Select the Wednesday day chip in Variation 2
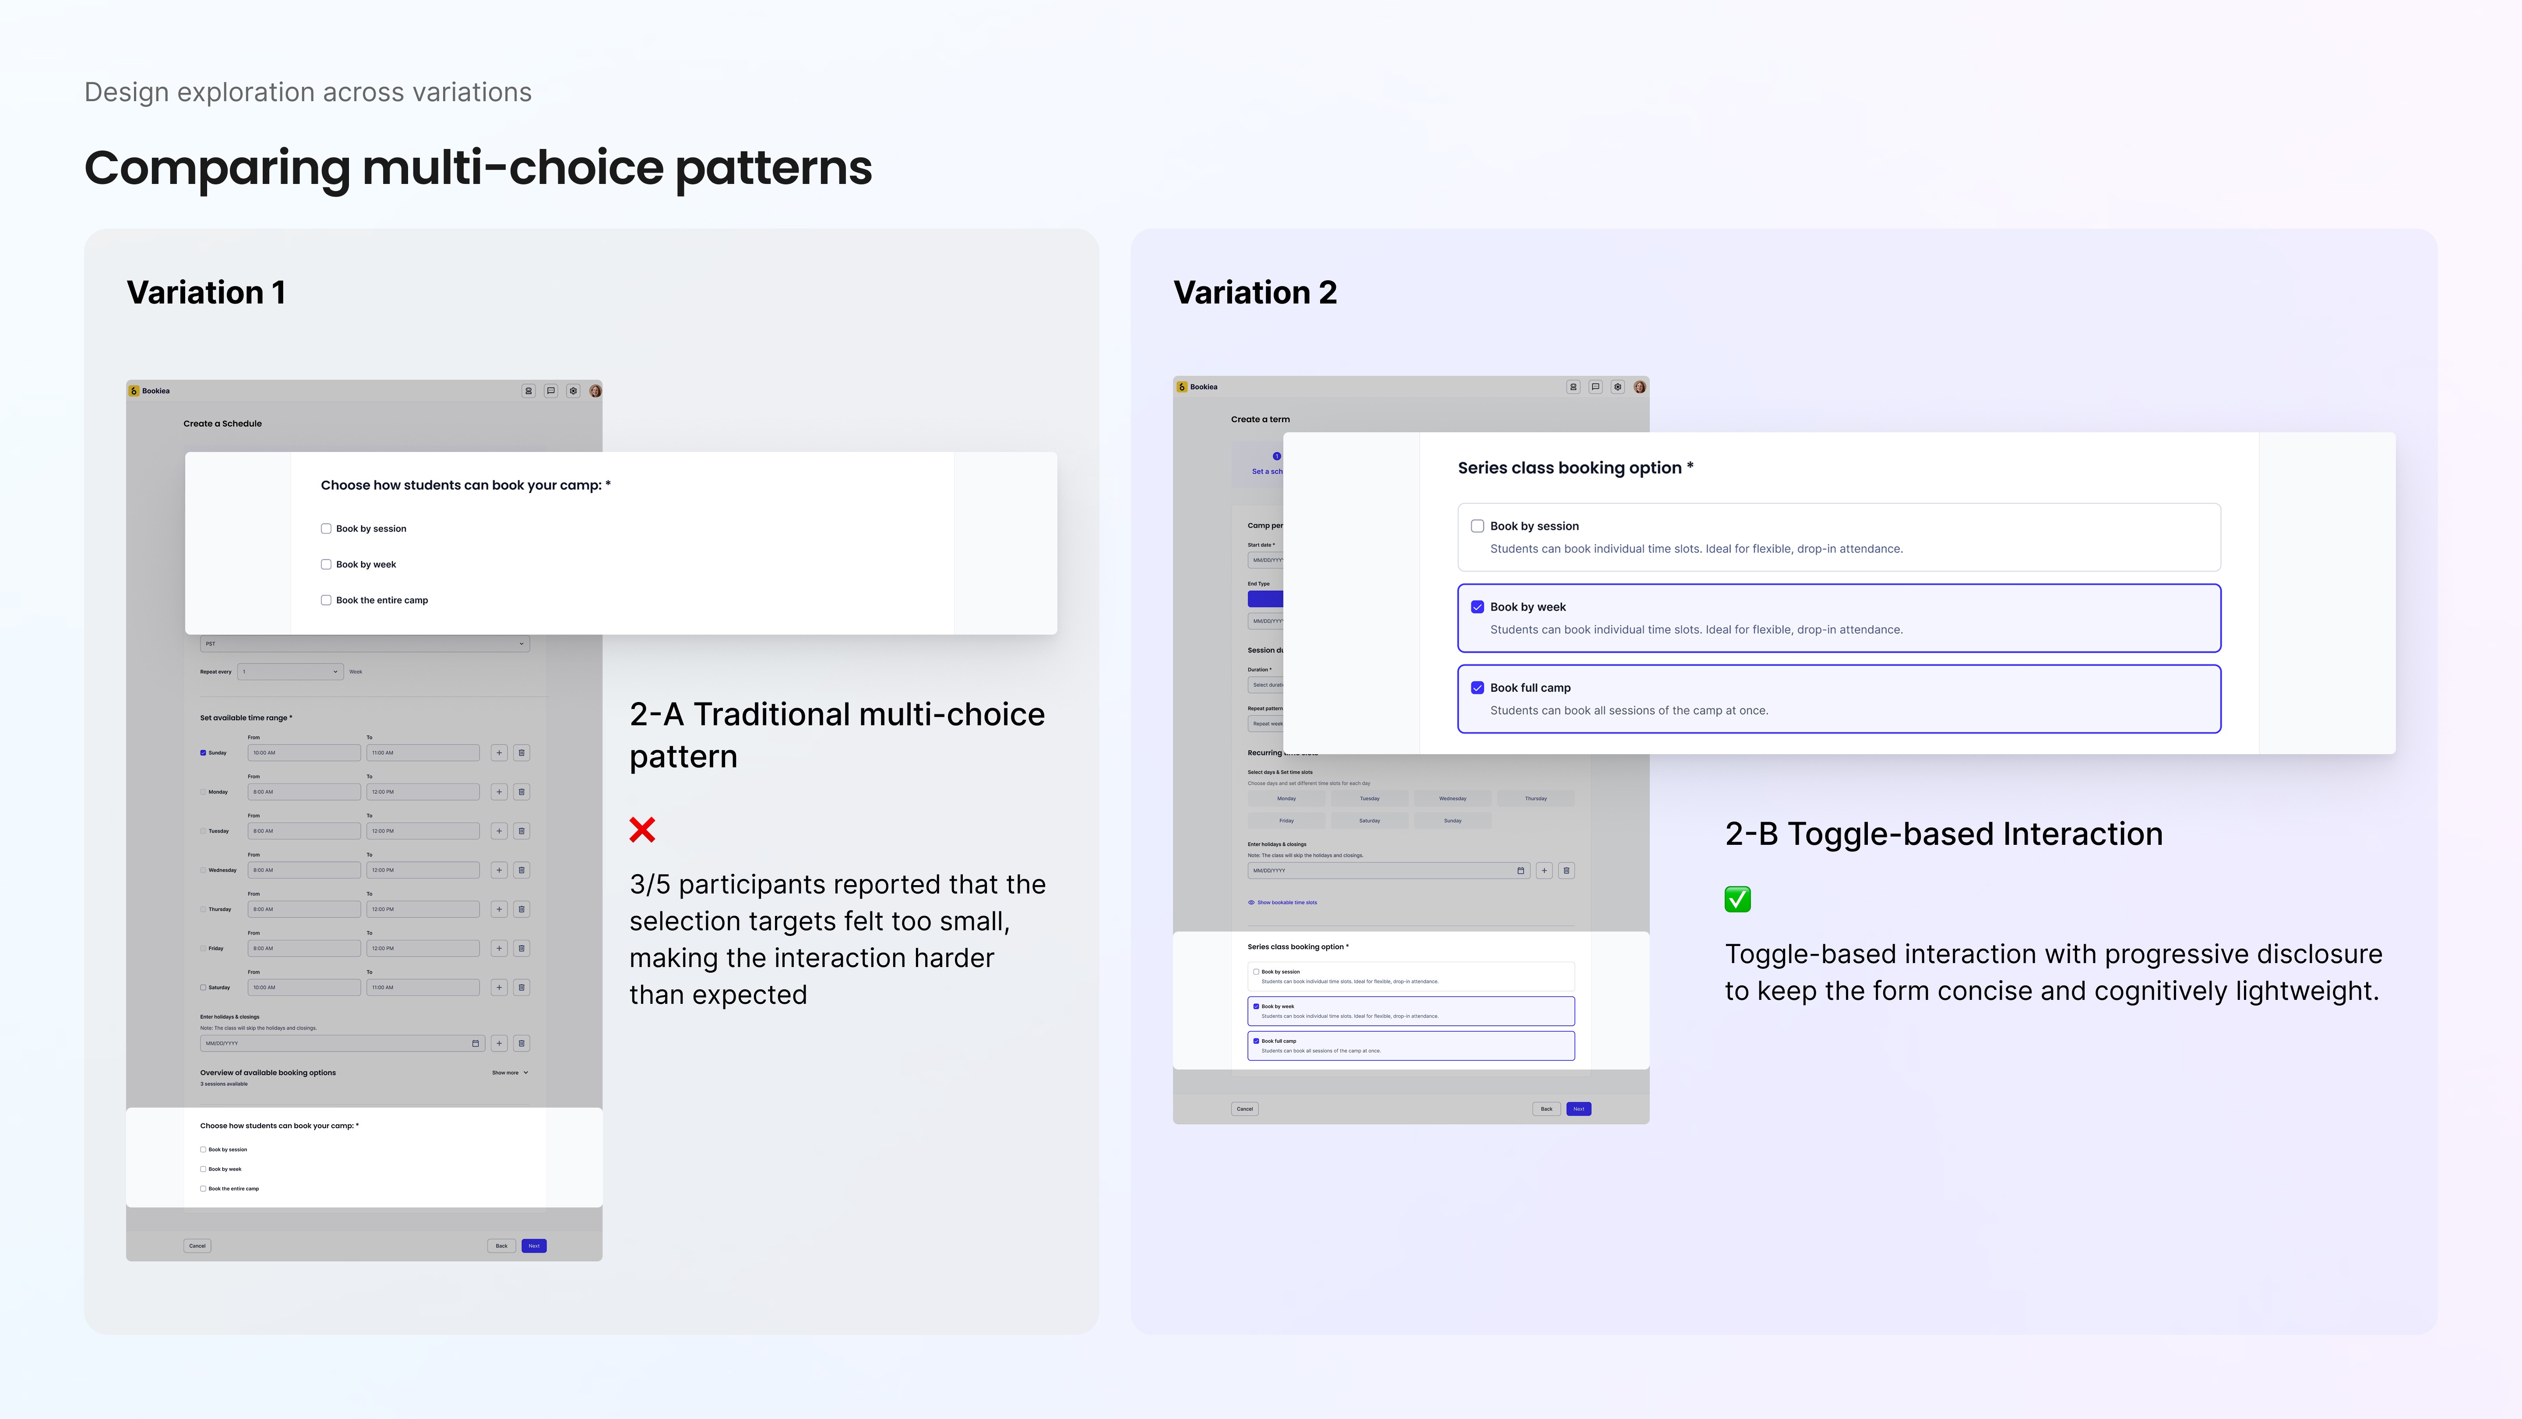Screen dimensions: 2522x1419 click(1452, 798)
